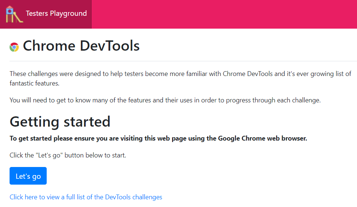Screen dimensions: 357x207
Task: Click the paragraph starting "These challenges were designed"
Action: pos(147,74)
